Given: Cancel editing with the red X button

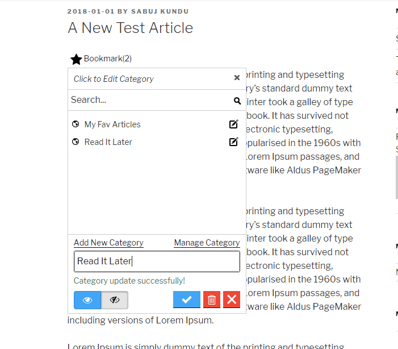Looking at the screenshot, I should [231, 300].
